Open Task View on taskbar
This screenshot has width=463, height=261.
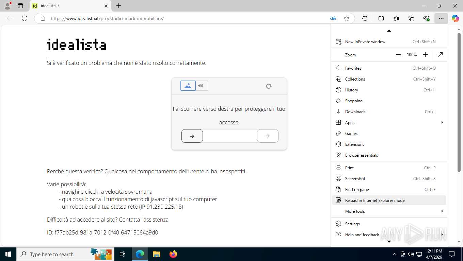pyautogui.click(x=123, y=254)
